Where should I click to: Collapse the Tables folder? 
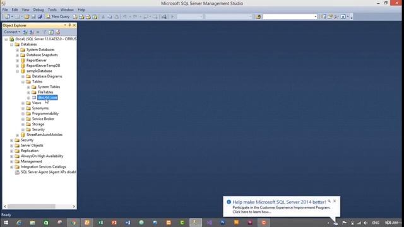(23, 82)
